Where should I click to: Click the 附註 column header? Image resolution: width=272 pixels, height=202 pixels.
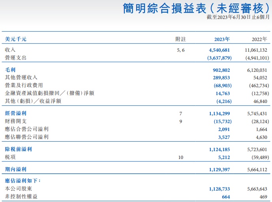click(x=180, y=39)
